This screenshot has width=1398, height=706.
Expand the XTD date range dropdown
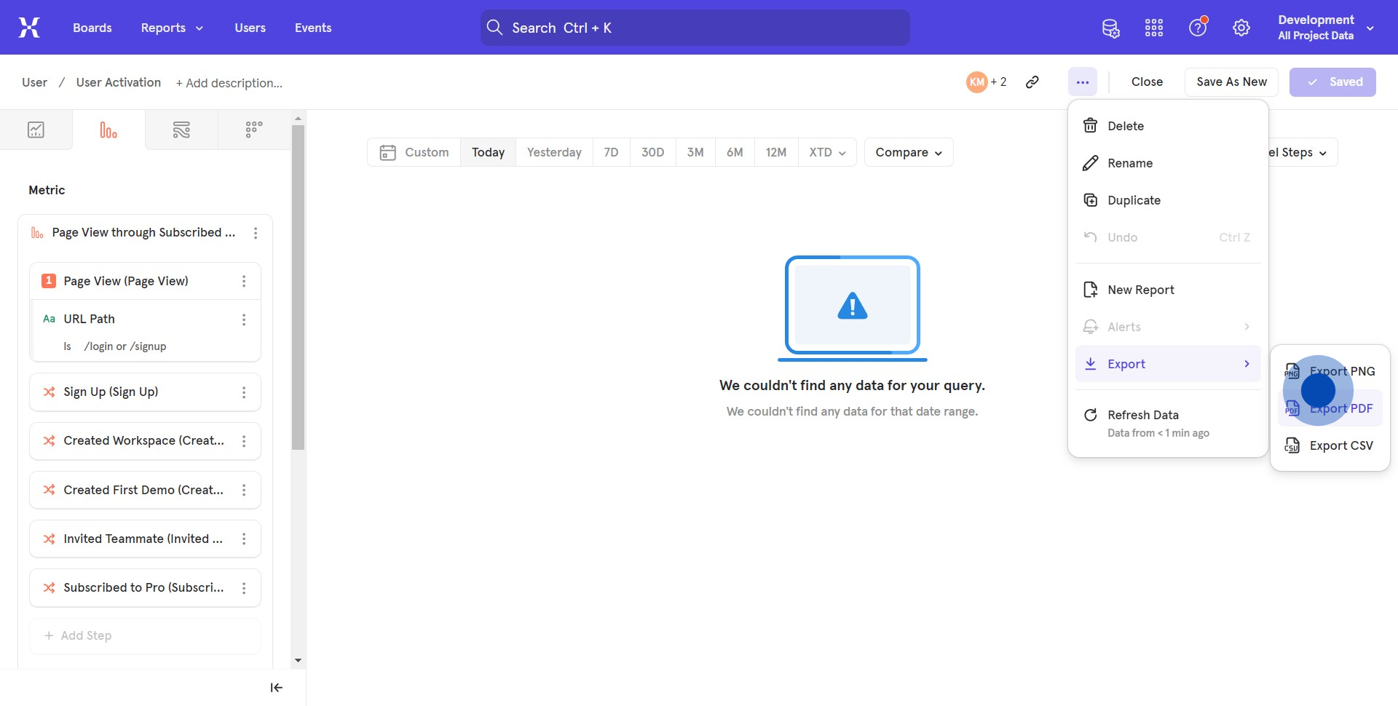(827, 152)
